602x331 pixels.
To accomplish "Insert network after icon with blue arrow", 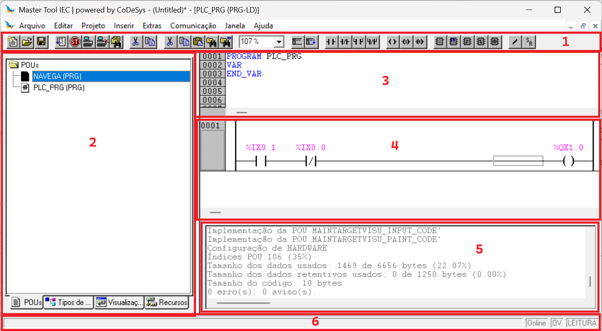I will (312, 42).
